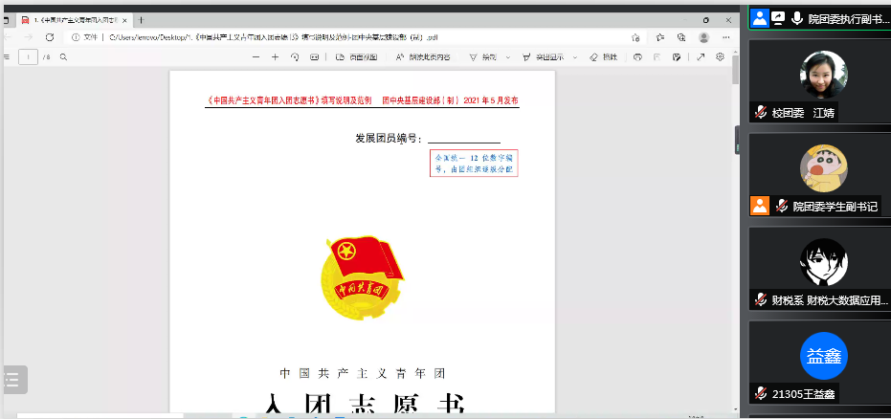891x419 pixels.
Task: Close the PDF browser tab
Action: 124,20
